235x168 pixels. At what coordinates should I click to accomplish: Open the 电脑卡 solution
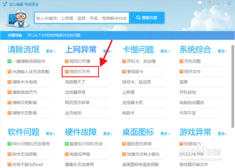point(128,113)
